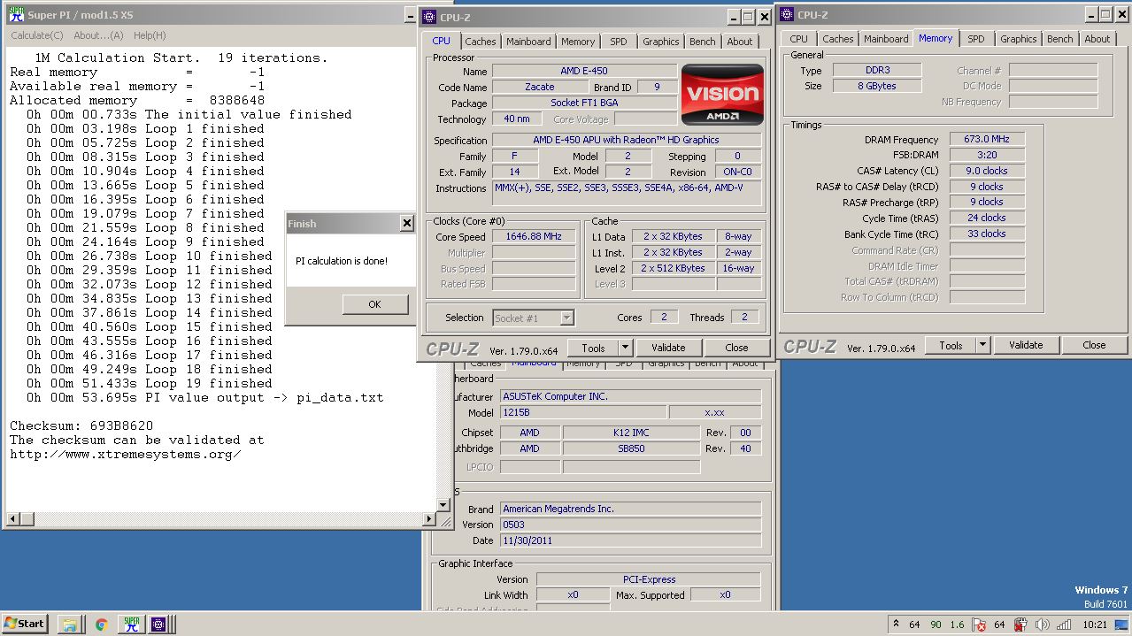This screenshot has width=1132, height=636.
Task: Click the AMD Vision logo
Action: [722, 95]
